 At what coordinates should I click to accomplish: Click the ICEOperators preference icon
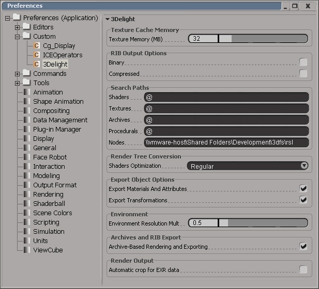(37, 55)
